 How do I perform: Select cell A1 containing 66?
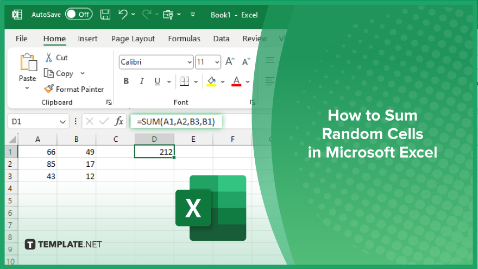[x=37, y=152]
